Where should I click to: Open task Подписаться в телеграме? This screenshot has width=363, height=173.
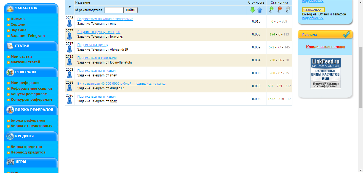97,58
